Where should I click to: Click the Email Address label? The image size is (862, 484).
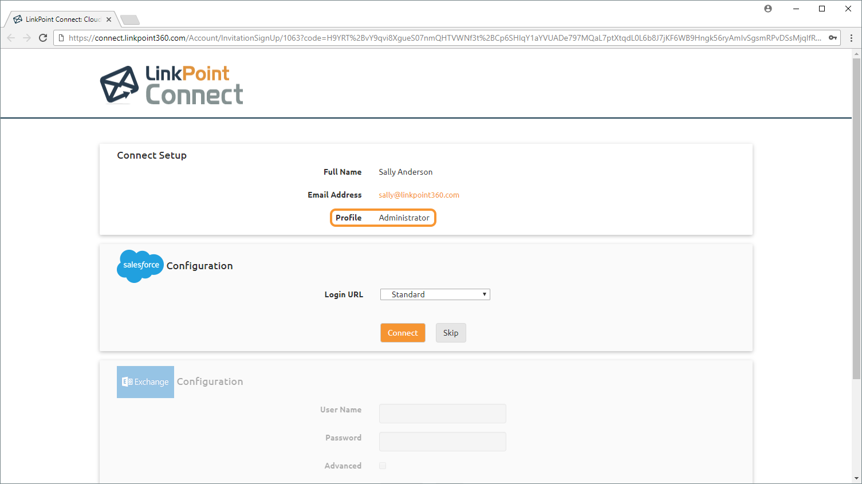(334, 195)
